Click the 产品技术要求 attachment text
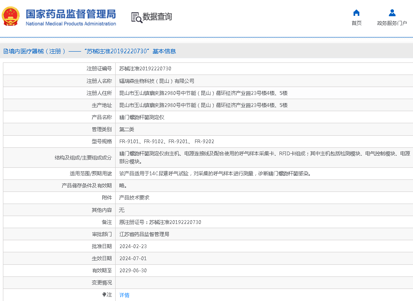413x301 pixels. [x=134, y=198]
